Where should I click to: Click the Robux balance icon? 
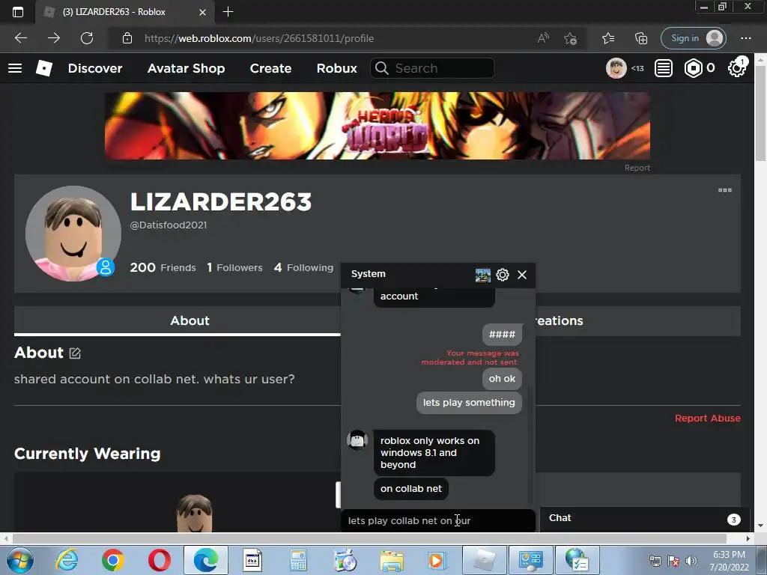point(693,68)
